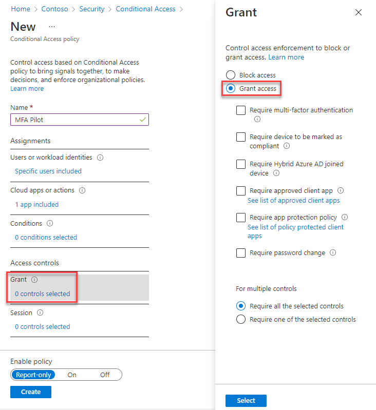376x410 pixels.
Task: Click the Session info icon
Action: point(40,313)
